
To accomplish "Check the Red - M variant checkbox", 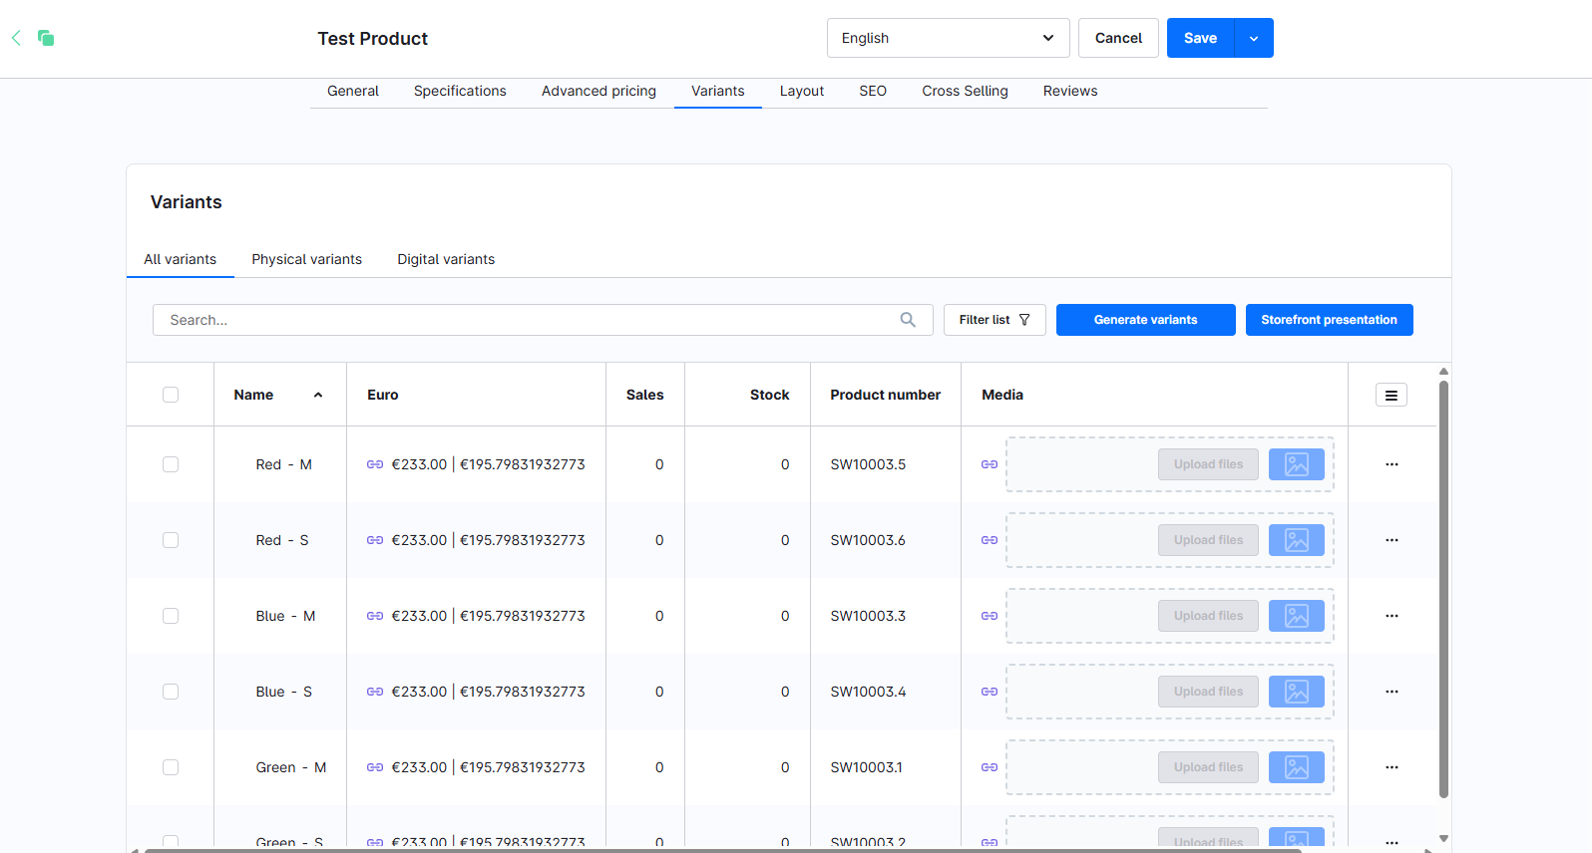I will (x=171, y=464).
